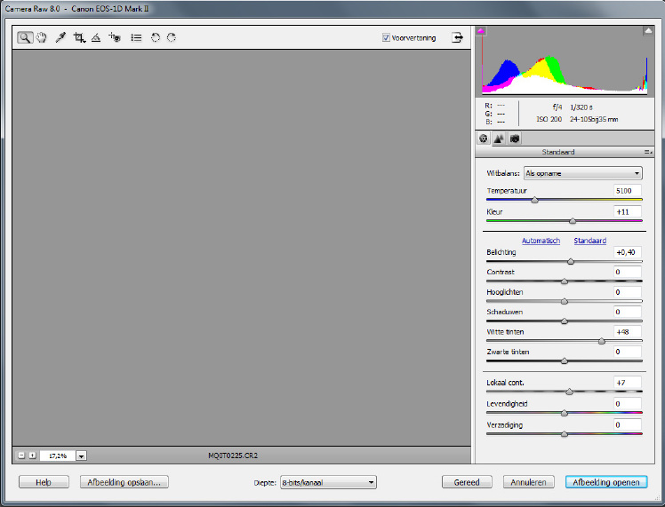Rotate image 90° counterclockwise
This screenshot has height=507, width=665.
click(x=156, y=37)
